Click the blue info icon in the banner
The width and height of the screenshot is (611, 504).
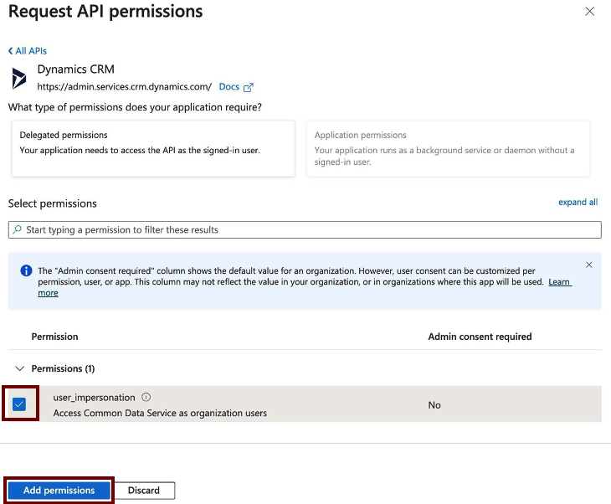26,270
